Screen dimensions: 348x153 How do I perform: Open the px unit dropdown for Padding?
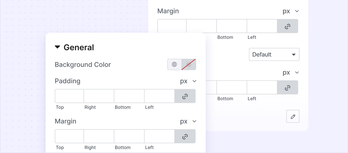(x=188, y=81)
